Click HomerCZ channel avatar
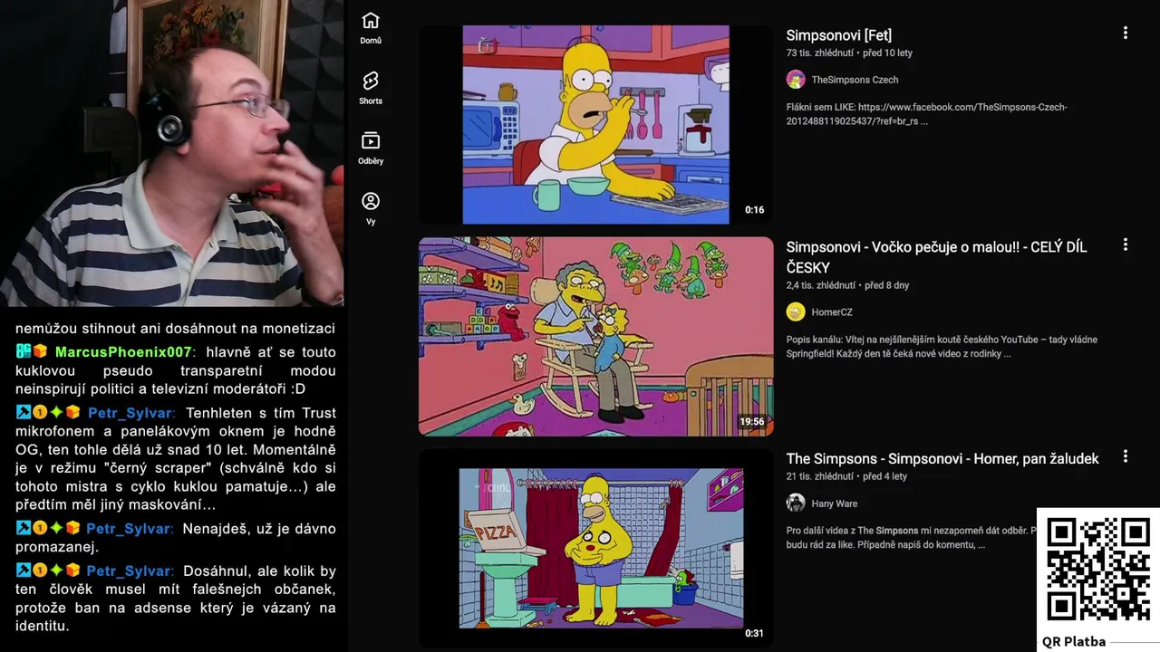Image resolution: width=1160 pixels, height=652 pixels. point(796,312)
